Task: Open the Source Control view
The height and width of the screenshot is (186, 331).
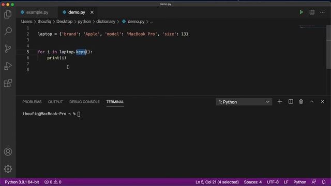Action: point(8,49)
